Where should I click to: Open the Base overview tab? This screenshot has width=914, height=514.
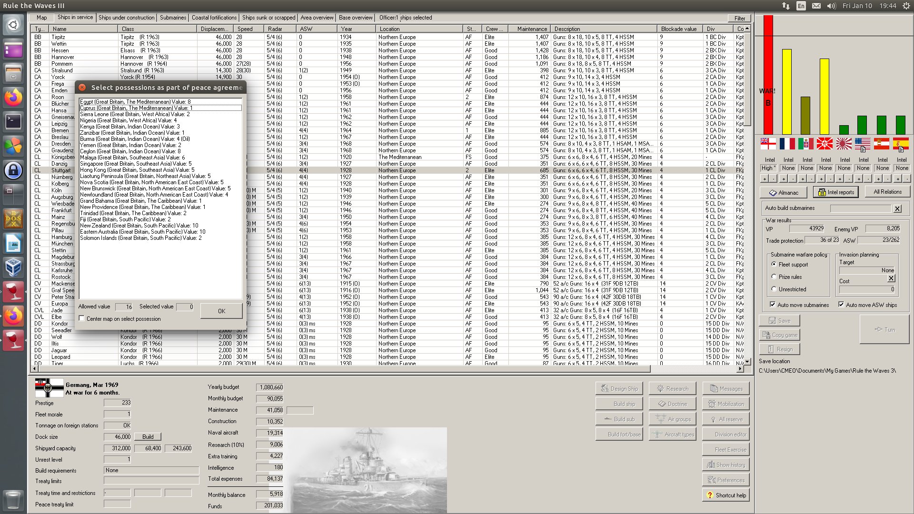pos(356,18)
